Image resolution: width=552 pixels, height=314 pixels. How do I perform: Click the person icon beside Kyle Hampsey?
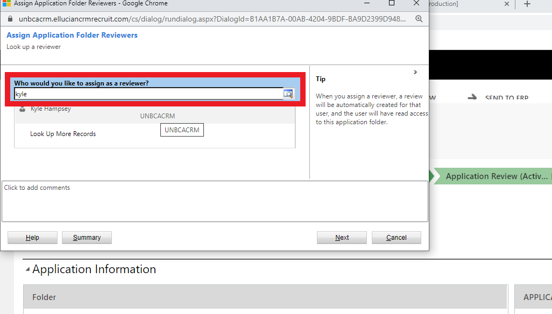click(22, 109)
